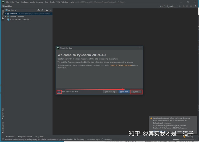Open the Navigate menu
This screenshot has height=142, width=199.
(x=25, y=2)
